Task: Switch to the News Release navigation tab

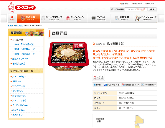Action: pyautogui.click(x=52, y=18)
